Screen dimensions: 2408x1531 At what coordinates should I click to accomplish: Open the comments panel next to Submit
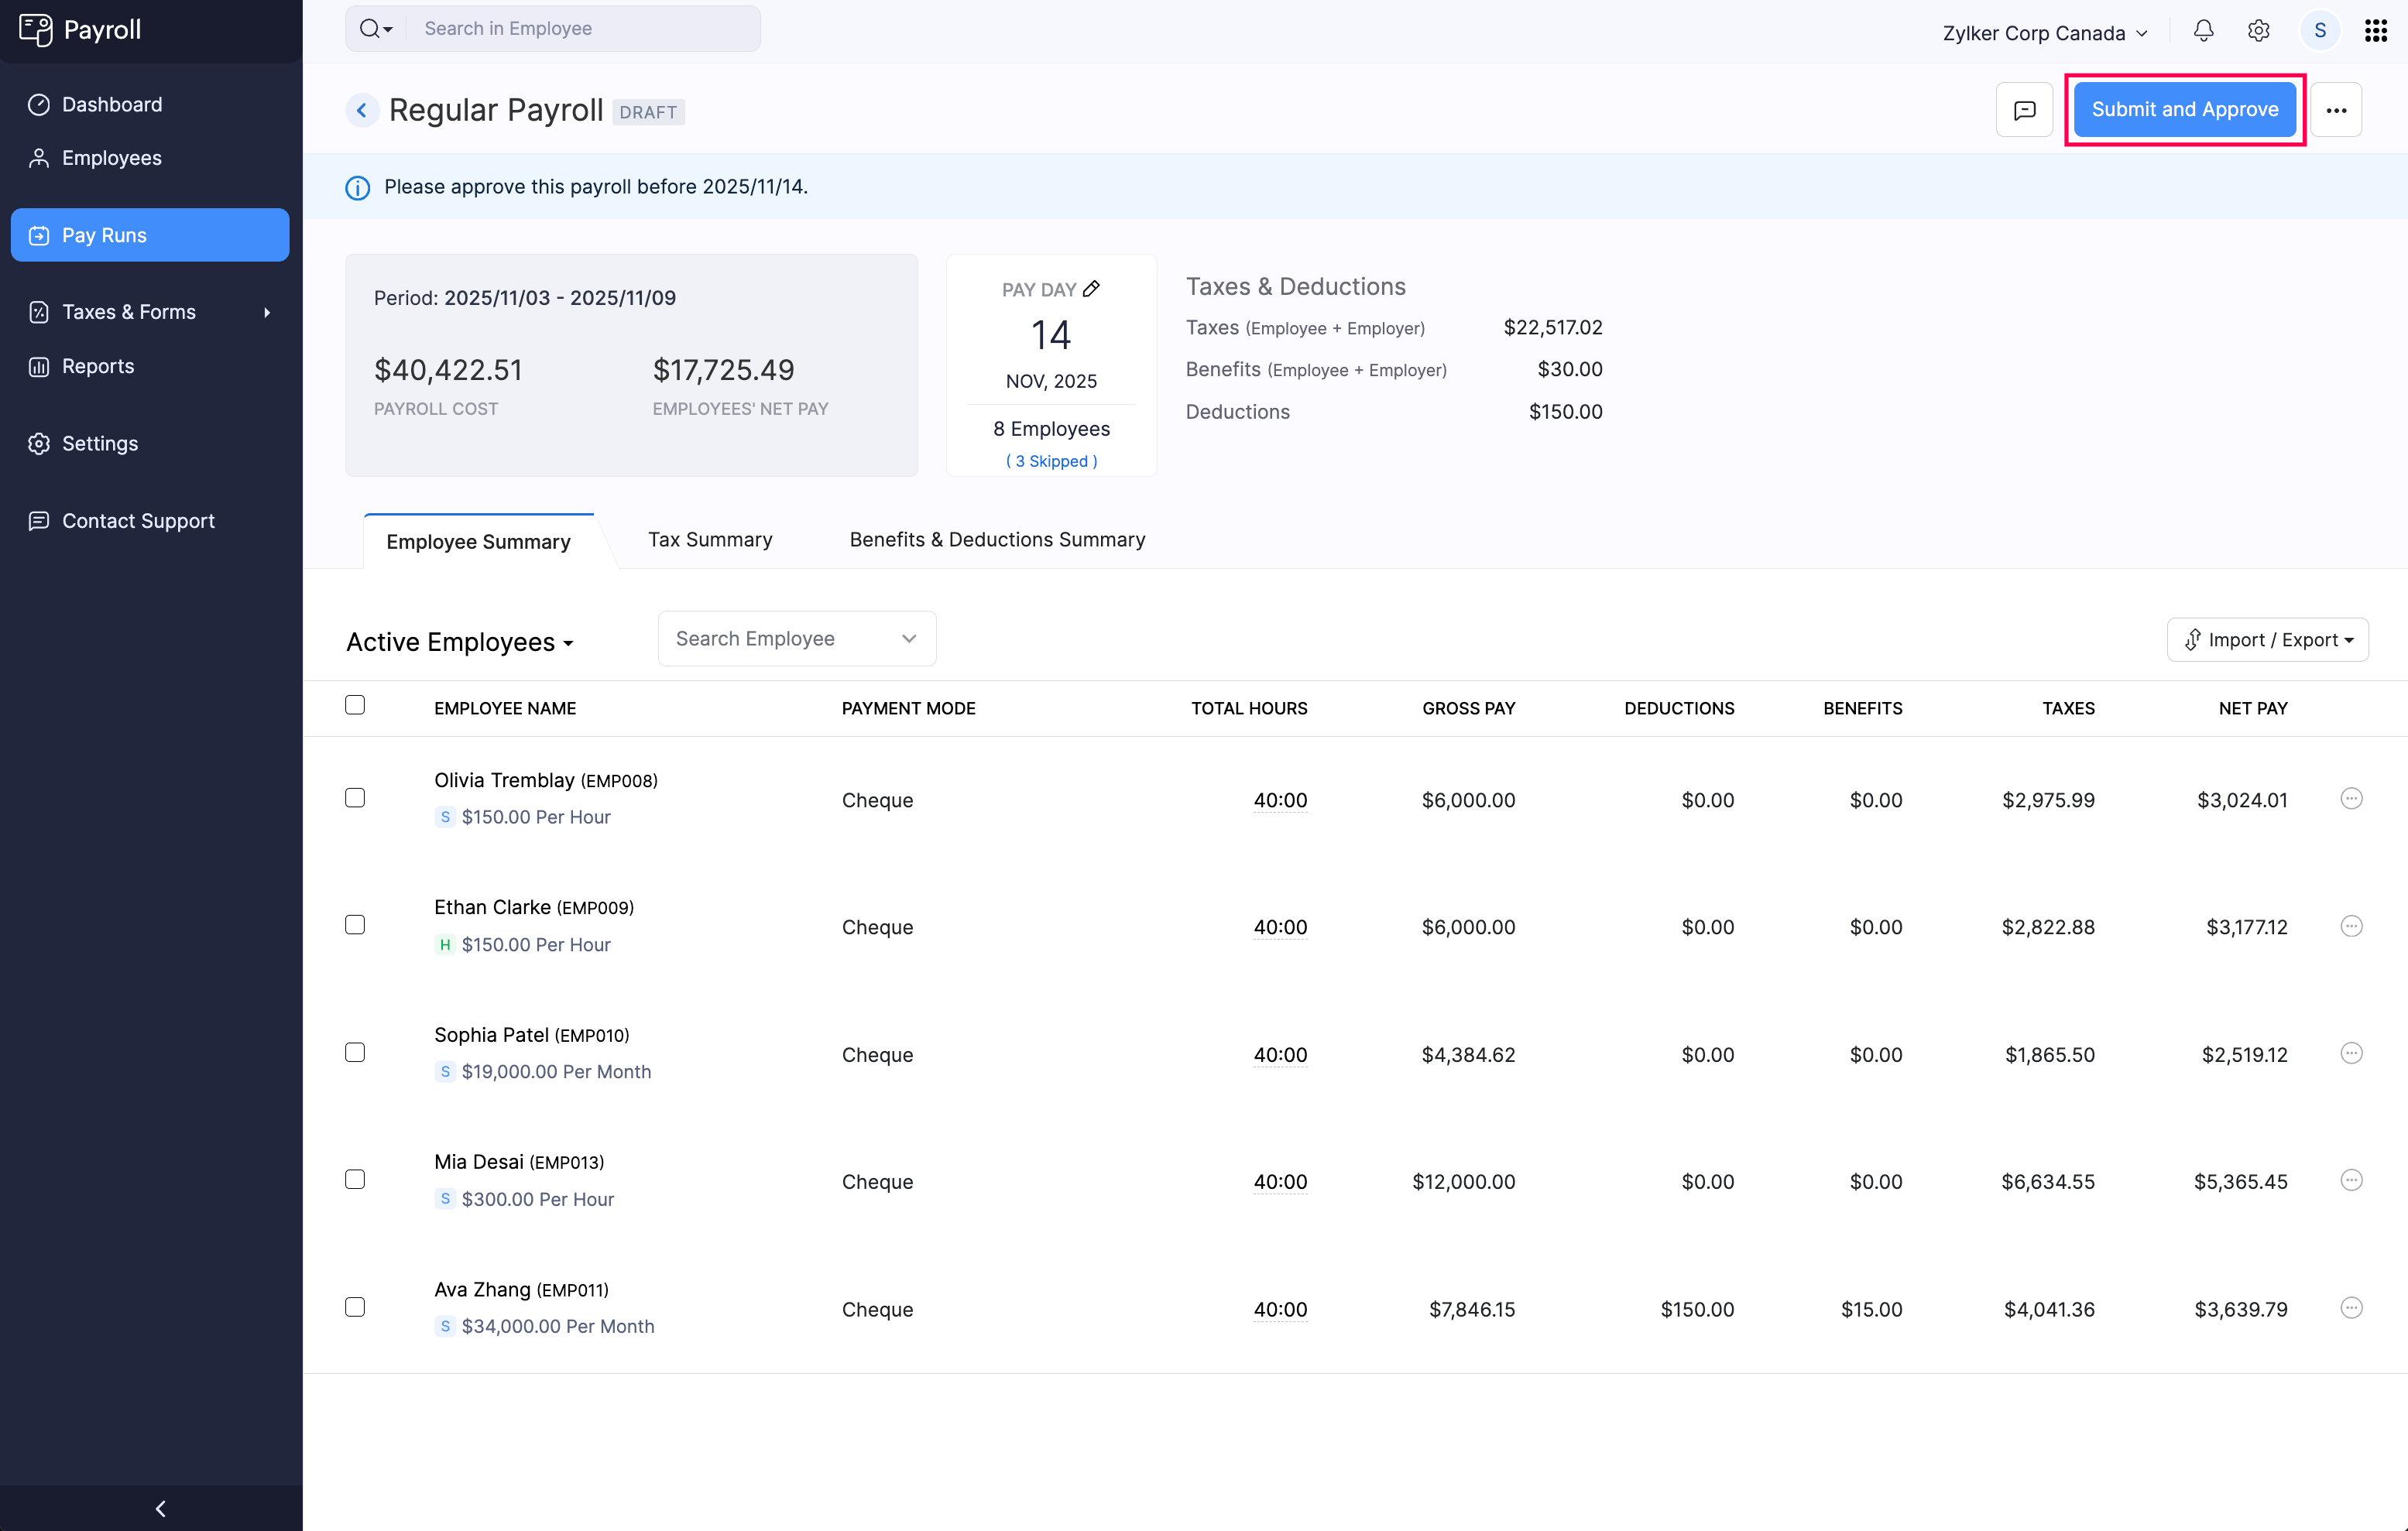[2024, 110]
